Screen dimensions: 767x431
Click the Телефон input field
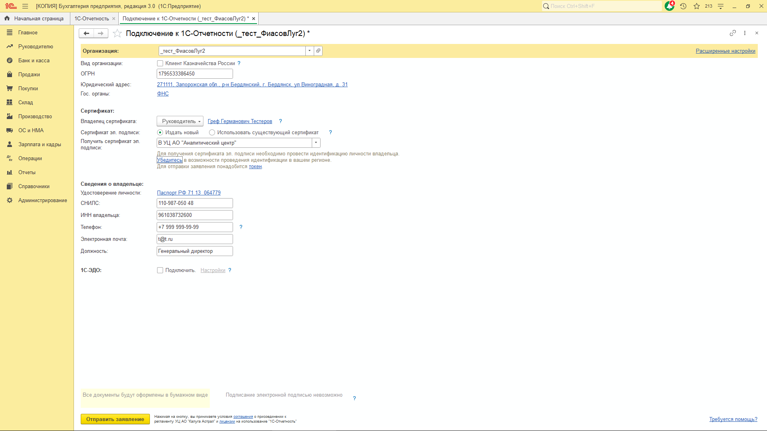(x=195, y=227)
